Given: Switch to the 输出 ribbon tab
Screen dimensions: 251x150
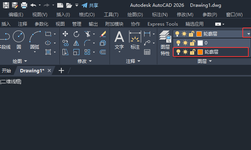Looking at the screenshot, I should coord(93,24).
